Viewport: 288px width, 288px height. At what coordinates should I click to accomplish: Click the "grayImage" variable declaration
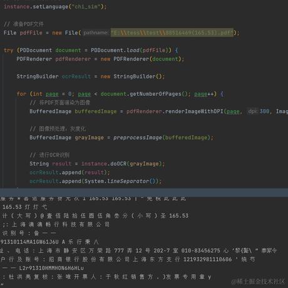click(x=89, y=138)
